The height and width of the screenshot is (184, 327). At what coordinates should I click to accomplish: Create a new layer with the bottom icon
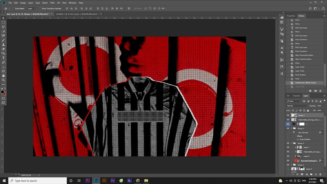click(x=316, y=175)
